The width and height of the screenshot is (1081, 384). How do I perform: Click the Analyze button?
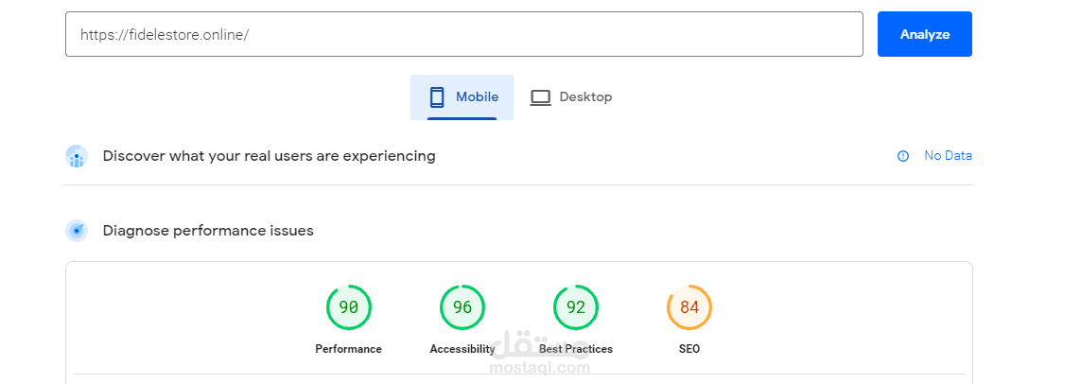pos(924,34)
